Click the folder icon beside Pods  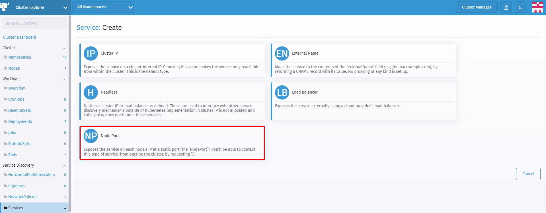click(x=6, y=155)
